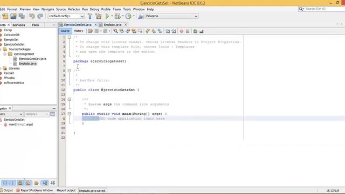Viewport: 345px width, 194px height.
Task: Toggle Highlight Search icon
Action: (134, 31)
